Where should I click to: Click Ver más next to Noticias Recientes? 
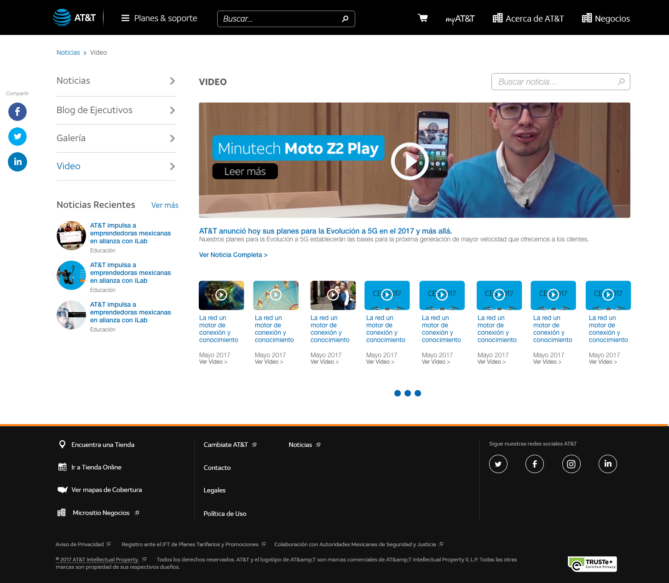click(x=165, y=206)
